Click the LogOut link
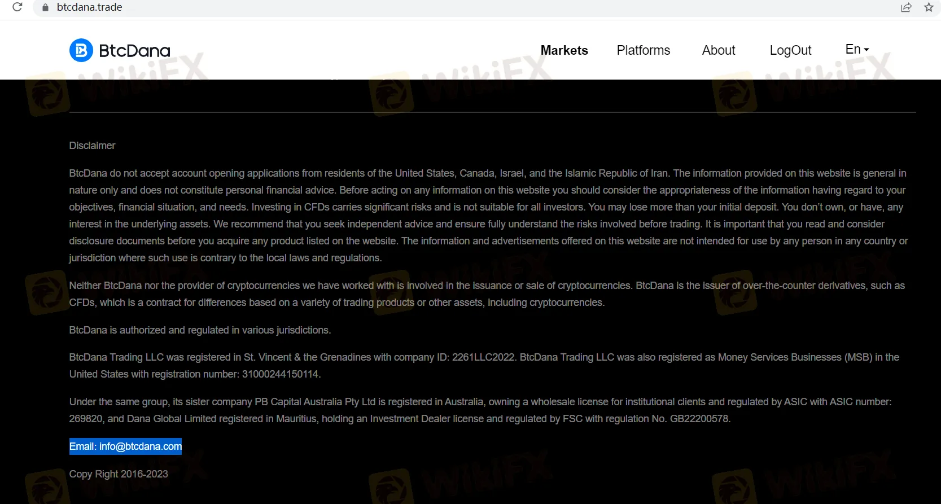Screen dimensions: 941x504 click(790, 50)
